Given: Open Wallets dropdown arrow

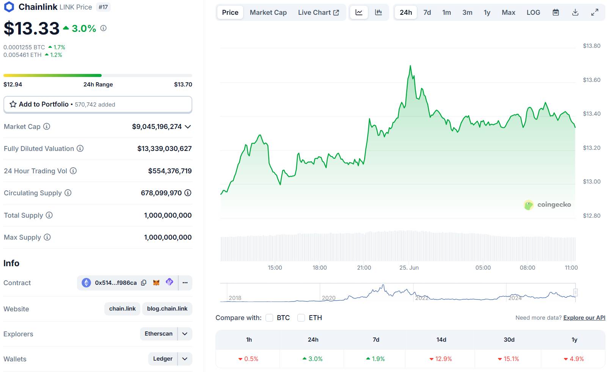Looking at the screenshot, I should click(x=185, y=359).
